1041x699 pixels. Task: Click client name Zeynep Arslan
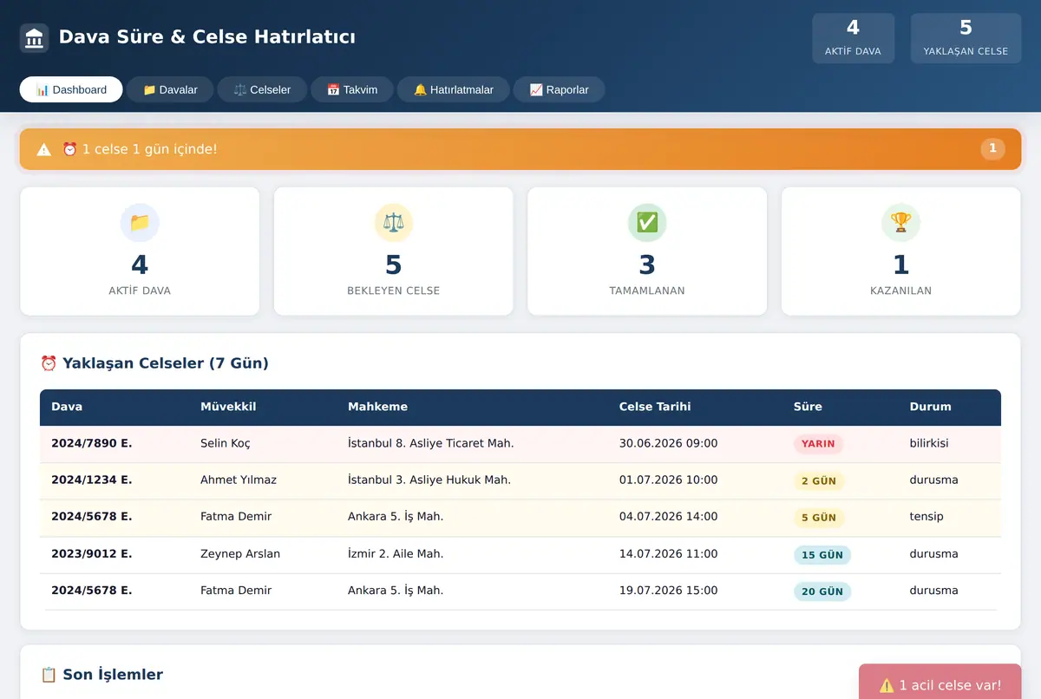[x=240, y=553]
